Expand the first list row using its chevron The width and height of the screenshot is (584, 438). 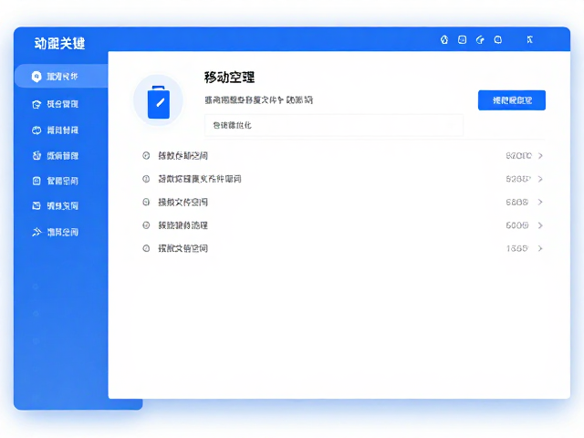[x=540, y=156]
